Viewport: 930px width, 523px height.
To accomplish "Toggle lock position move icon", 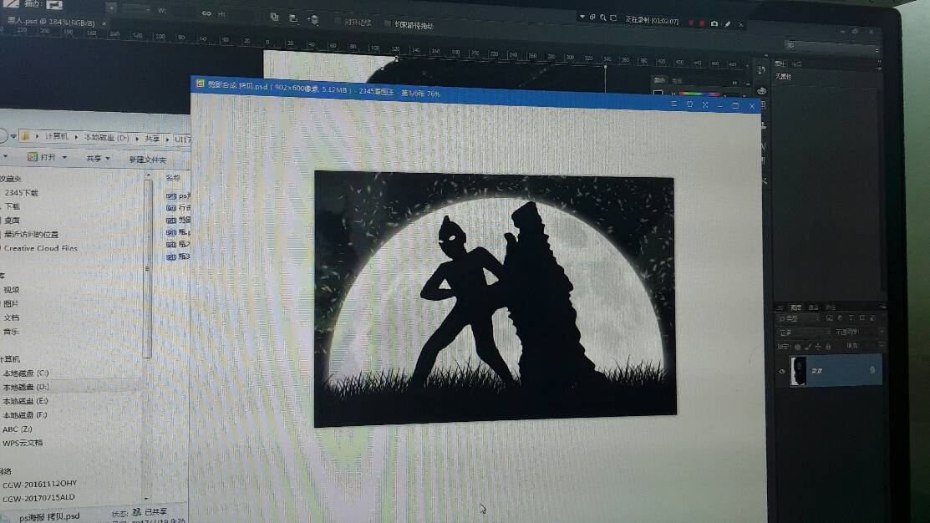I will click(818, 346).
